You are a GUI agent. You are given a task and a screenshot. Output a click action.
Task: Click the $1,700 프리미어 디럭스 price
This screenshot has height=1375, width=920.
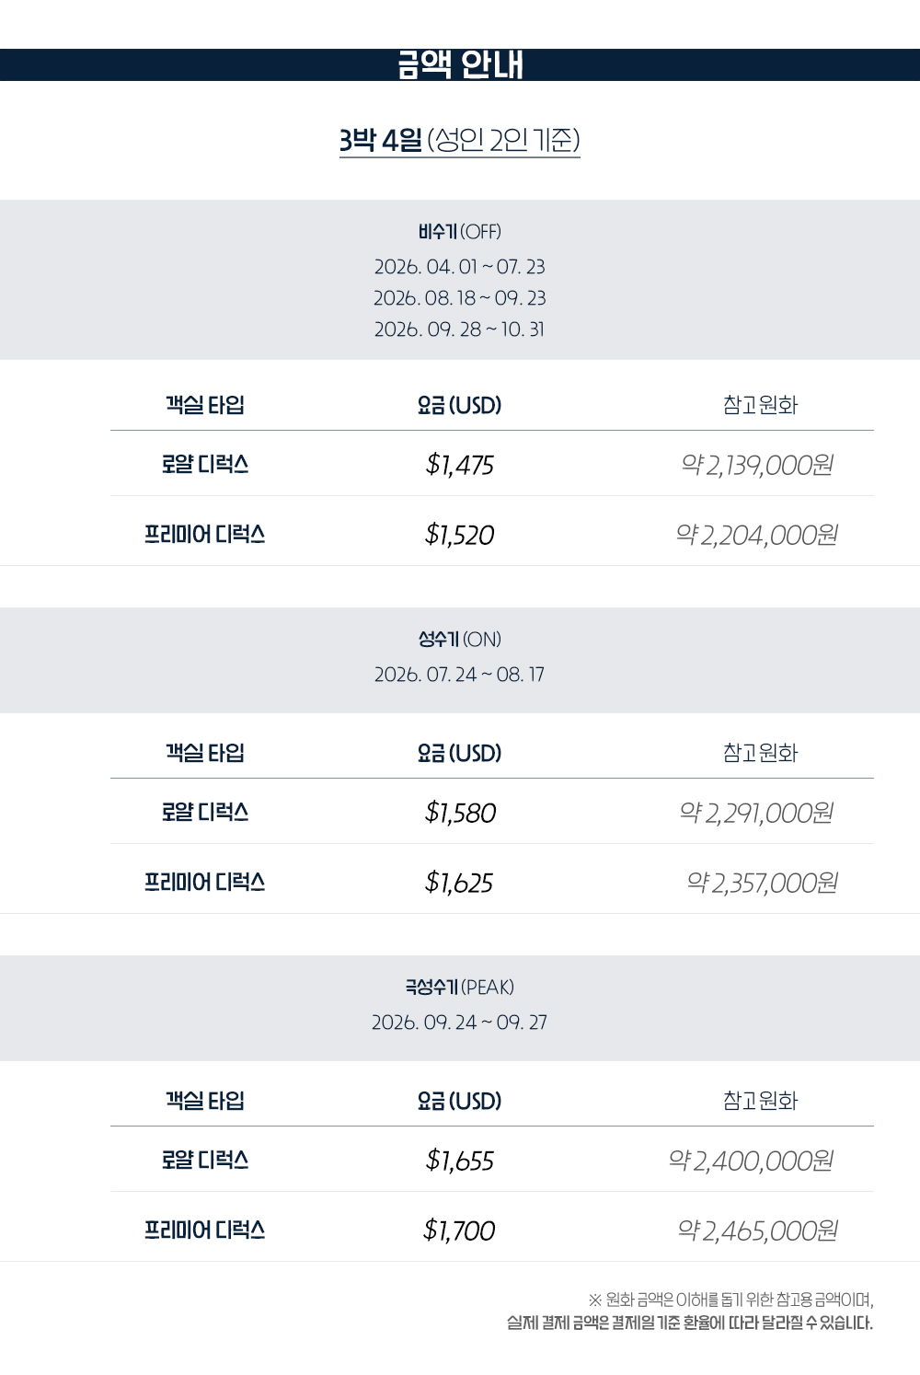coord(459,1231)
